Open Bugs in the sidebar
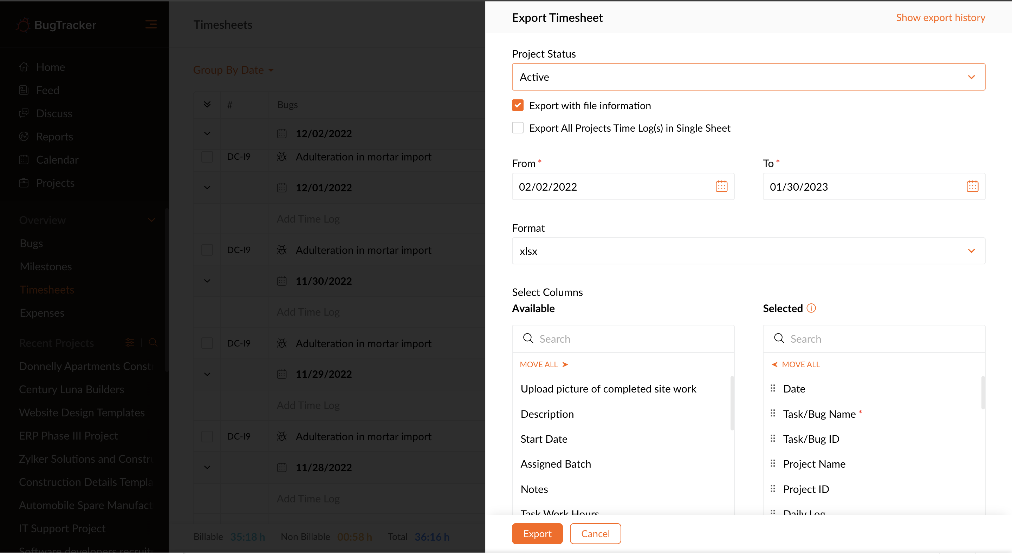 pyautogui.click(x=31, y=243)
